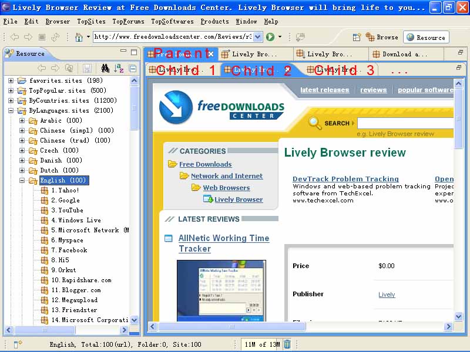Restore the parent tab group via its restore icon
Viewport: 470px width, 352px height.
click(x=461, y=52)
